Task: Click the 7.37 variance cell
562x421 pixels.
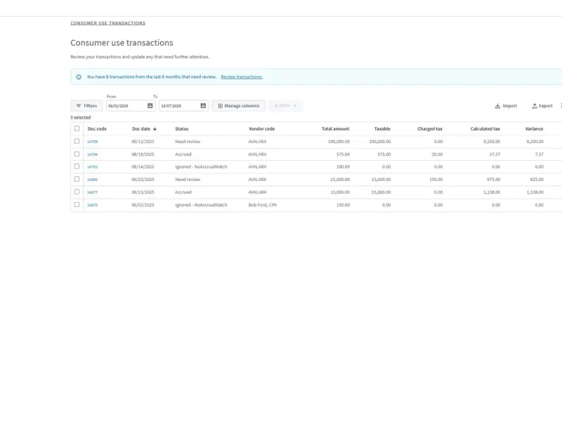Action: [539, 154]
